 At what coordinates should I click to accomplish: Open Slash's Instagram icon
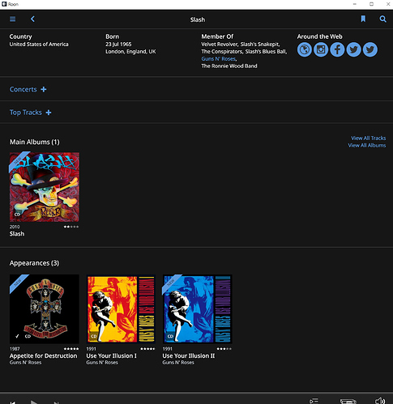(x=321, y=49)
